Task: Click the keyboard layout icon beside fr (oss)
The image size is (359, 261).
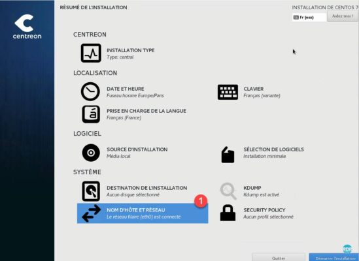Action: tap(296, 18)
